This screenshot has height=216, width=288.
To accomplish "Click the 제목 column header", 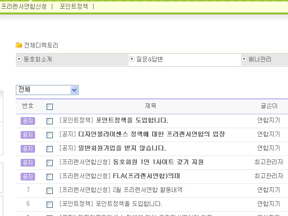I will (150, 106).
